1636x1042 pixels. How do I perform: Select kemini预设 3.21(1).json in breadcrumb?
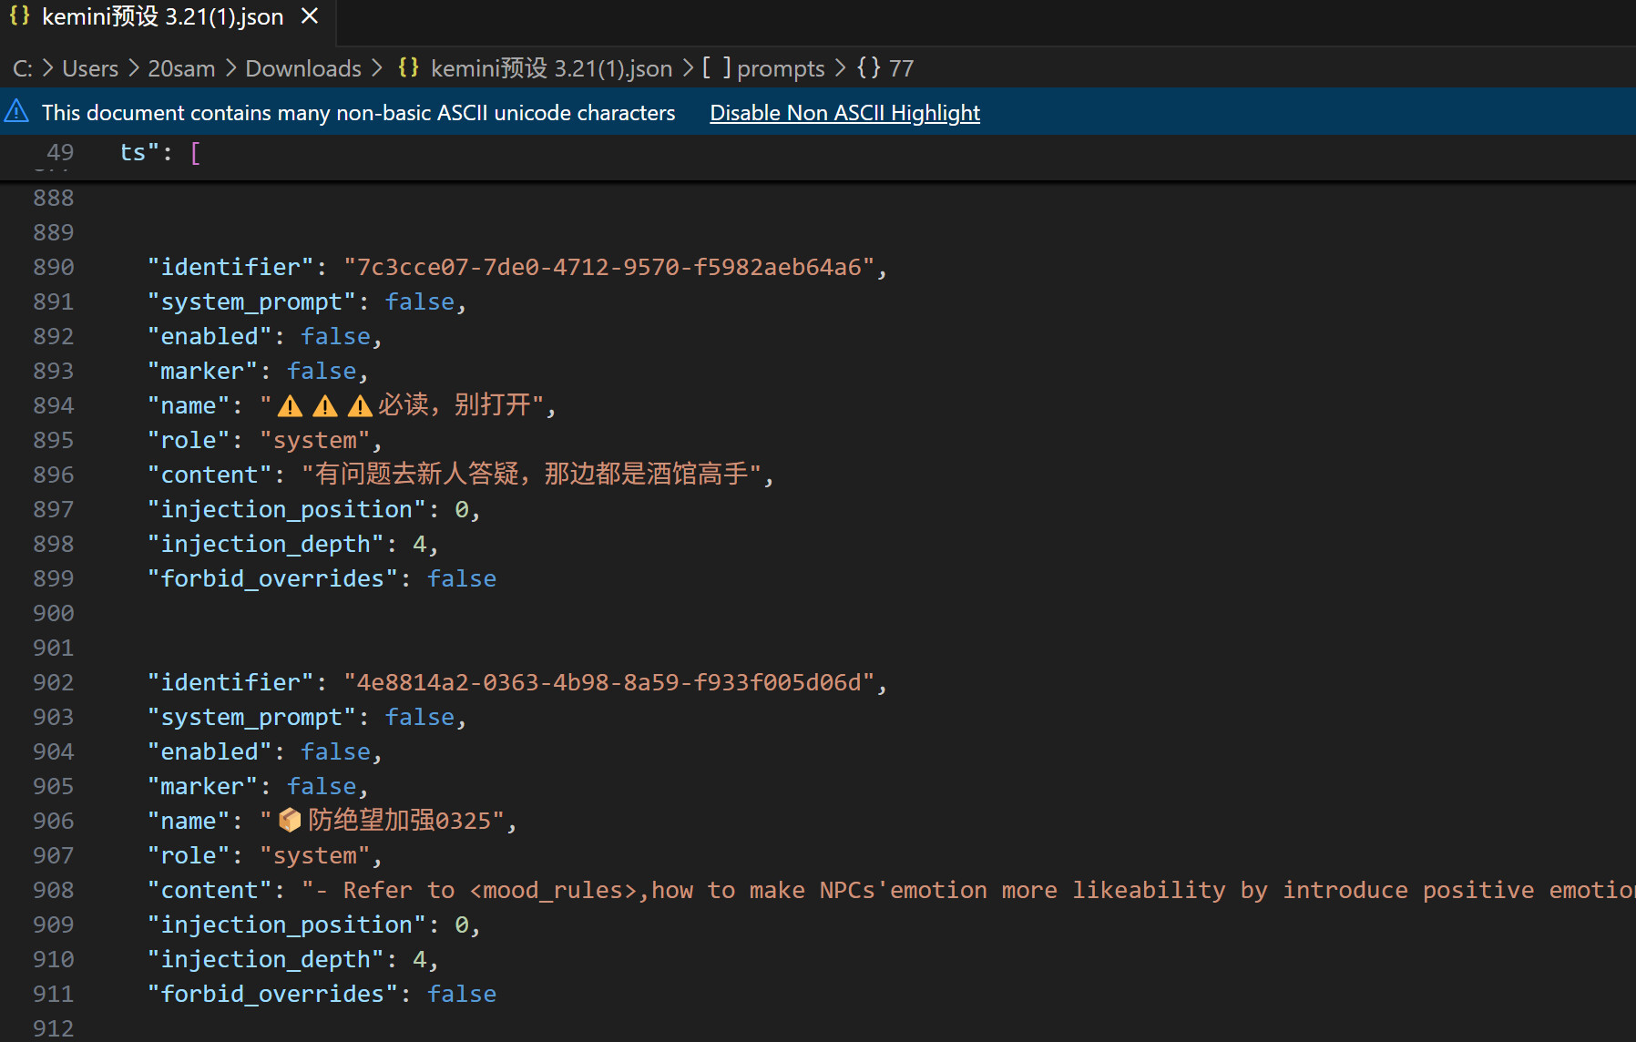(551, 68)
